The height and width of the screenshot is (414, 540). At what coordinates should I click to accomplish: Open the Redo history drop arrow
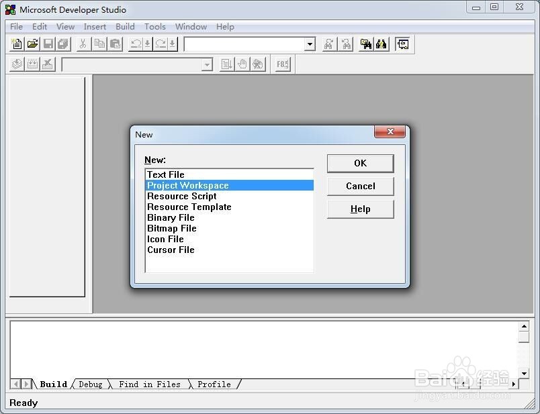pos(172,44)
